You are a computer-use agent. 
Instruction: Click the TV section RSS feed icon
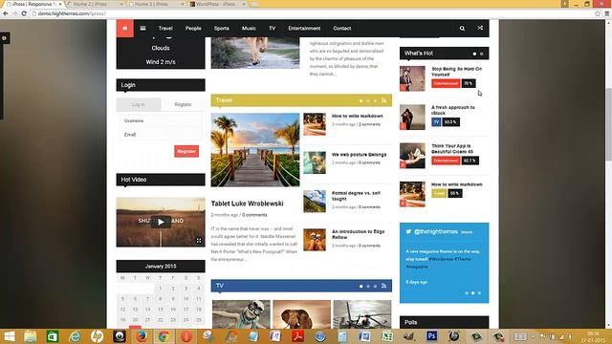pos(384,286)
